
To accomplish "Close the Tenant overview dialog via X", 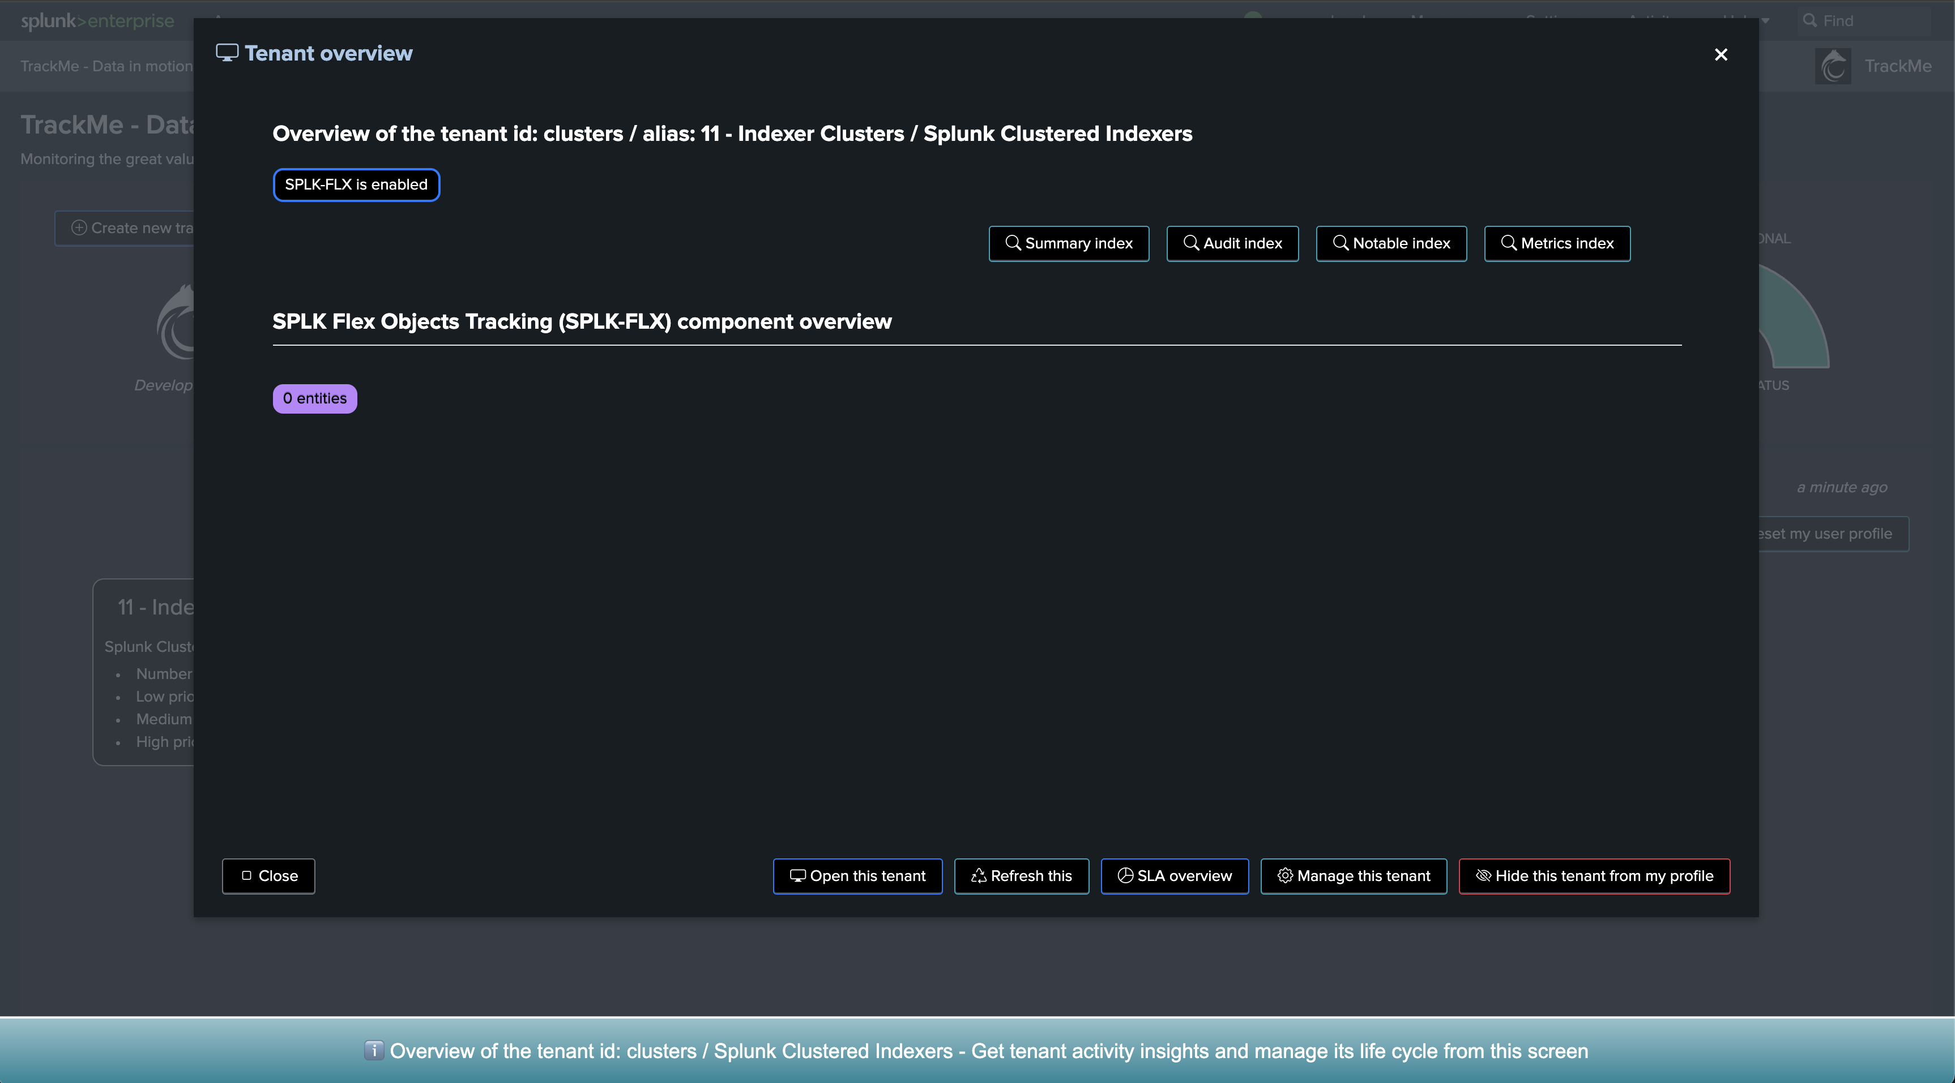I will click(1721, 55).
